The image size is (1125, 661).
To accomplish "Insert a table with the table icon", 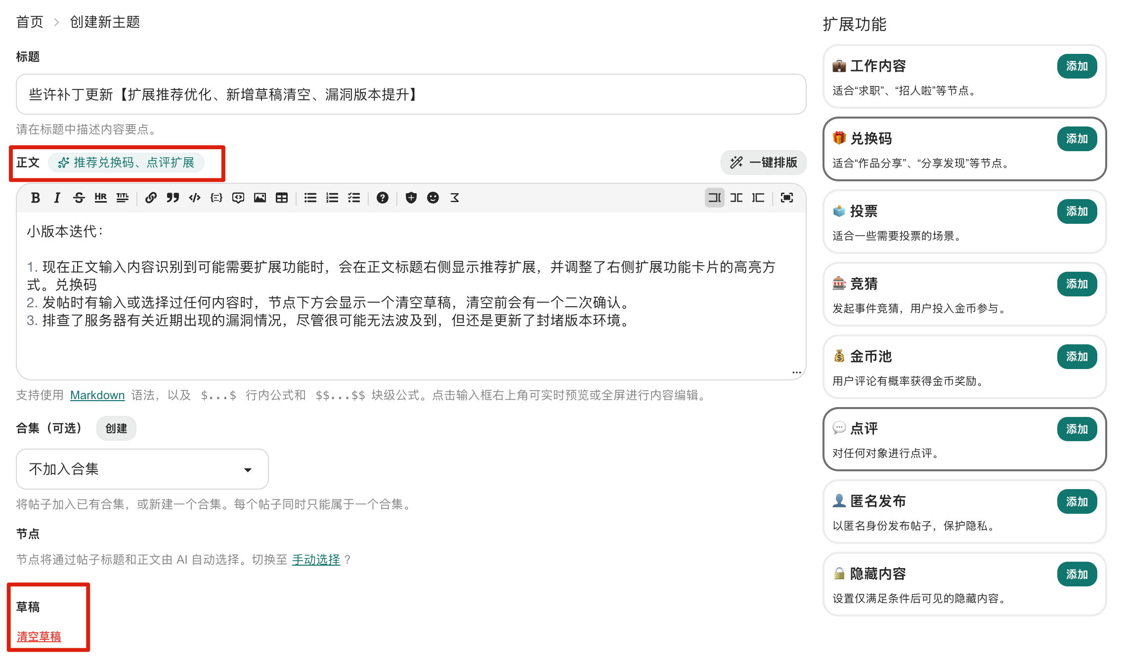I will pyautogui.click(x=281, y=198).
